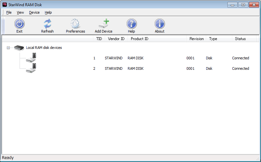The width and height of the screenshot is (261, 162).
Task: Click the StarWind app icon in title bar
Action: [x=5, y=5]
